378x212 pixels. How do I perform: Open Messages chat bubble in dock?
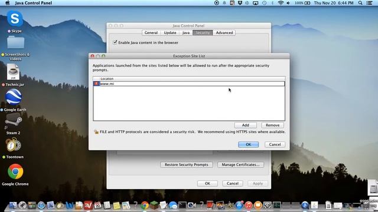(x=173, y=206)
